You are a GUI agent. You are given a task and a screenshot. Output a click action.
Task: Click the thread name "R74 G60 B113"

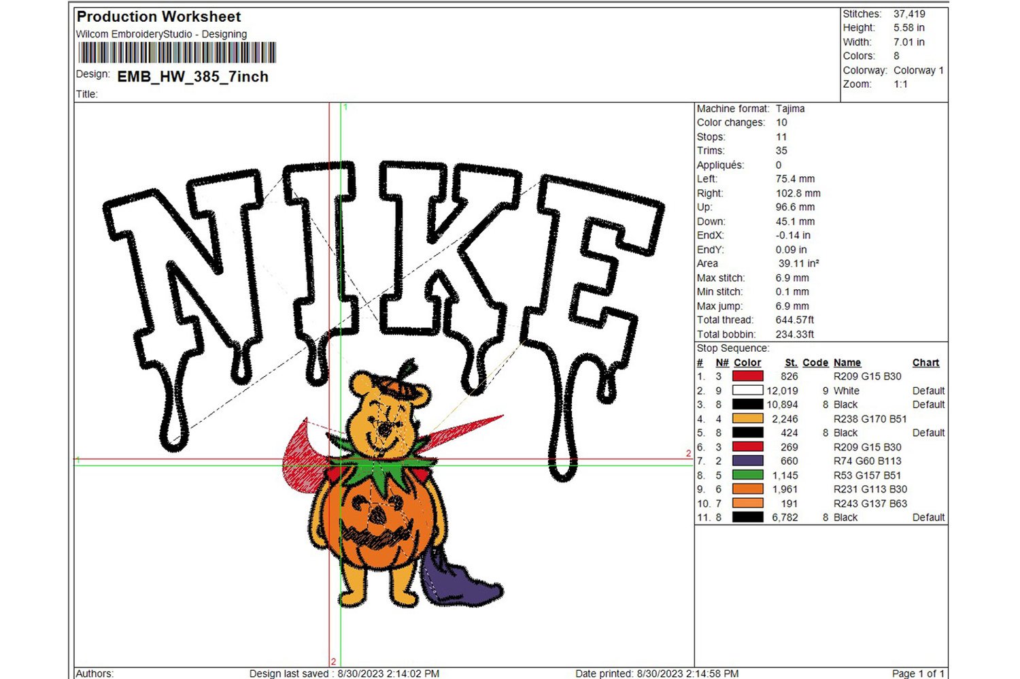pyautogui.click(x=868, y=461)
